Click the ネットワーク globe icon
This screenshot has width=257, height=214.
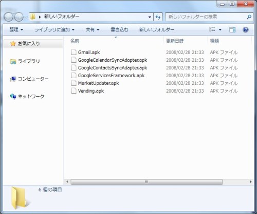point(13,96)
